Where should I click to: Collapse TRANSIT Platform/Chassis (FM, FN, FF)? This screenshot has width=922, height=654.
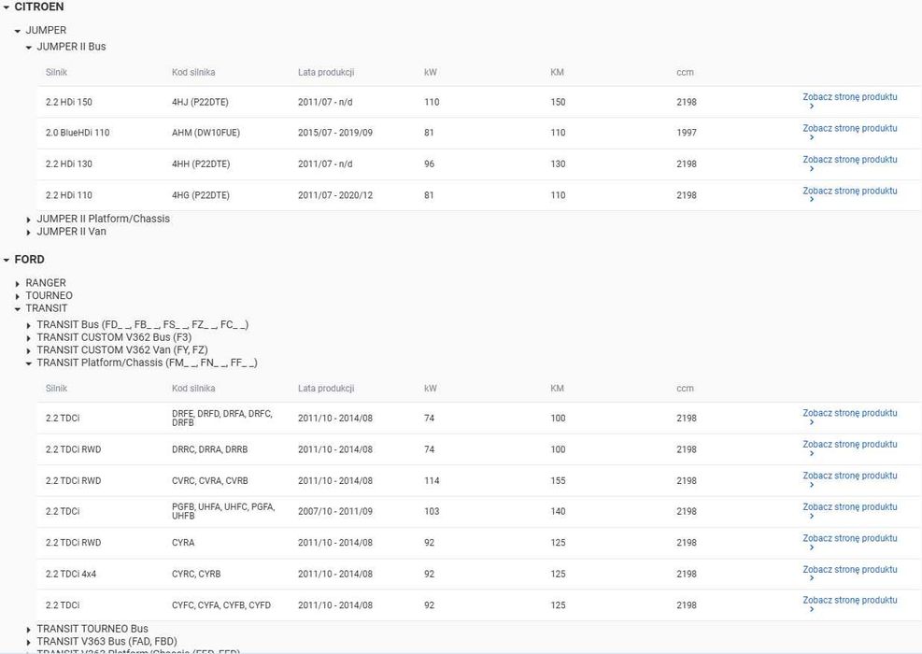(29, 363)
